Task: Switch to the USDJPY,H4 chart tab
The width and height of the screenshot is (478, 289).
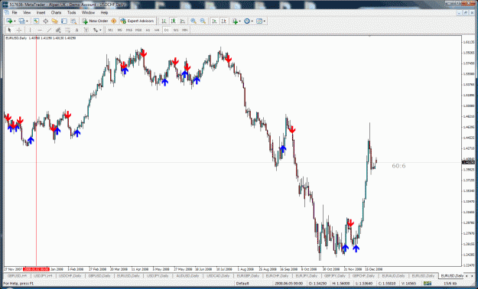Action: [x=43, y=276]
